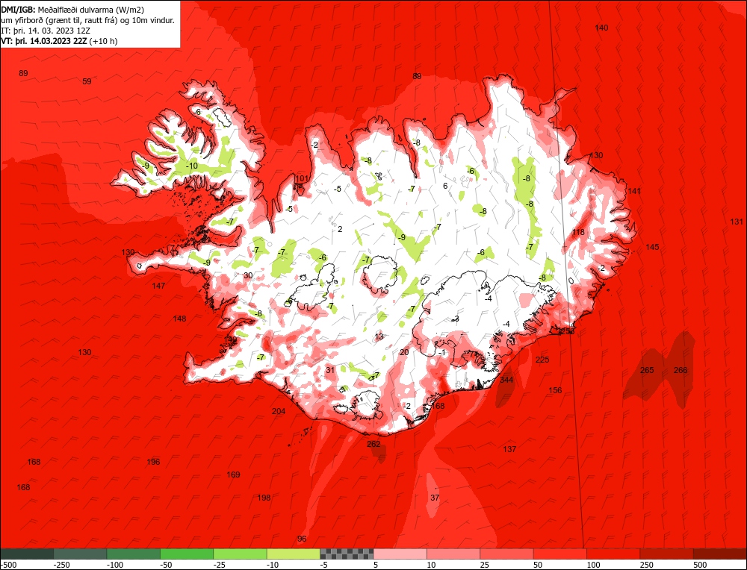Select the checkered swatch between -5 and 5
This screenshot has width=747, height=570.
pyautogui.click(x=347, y=554)
